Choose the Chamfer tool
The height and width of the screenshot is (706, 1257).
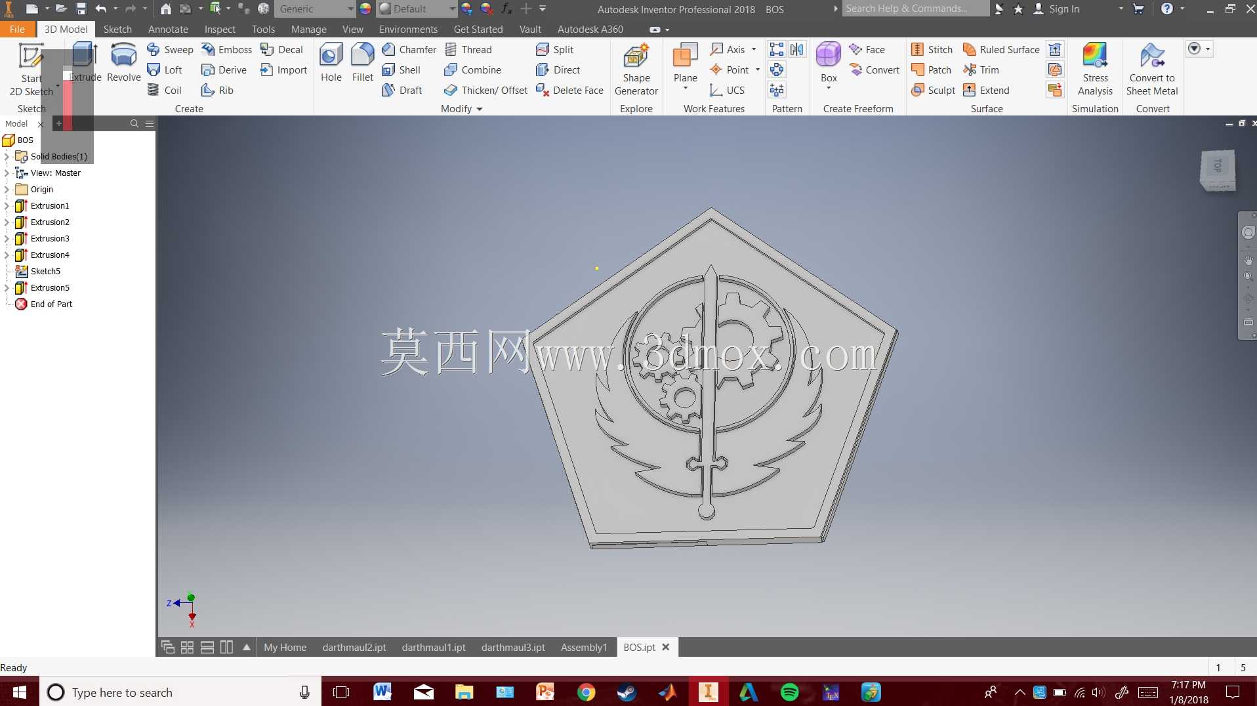tap(409, 49)
